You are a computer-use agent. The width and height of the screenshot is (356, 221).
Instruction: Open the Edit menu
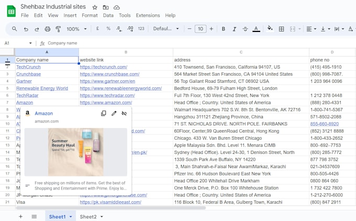pyautogui.click(x=38, y=15)
